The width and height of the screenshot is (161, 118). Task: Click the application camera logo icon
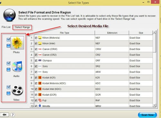9,15
